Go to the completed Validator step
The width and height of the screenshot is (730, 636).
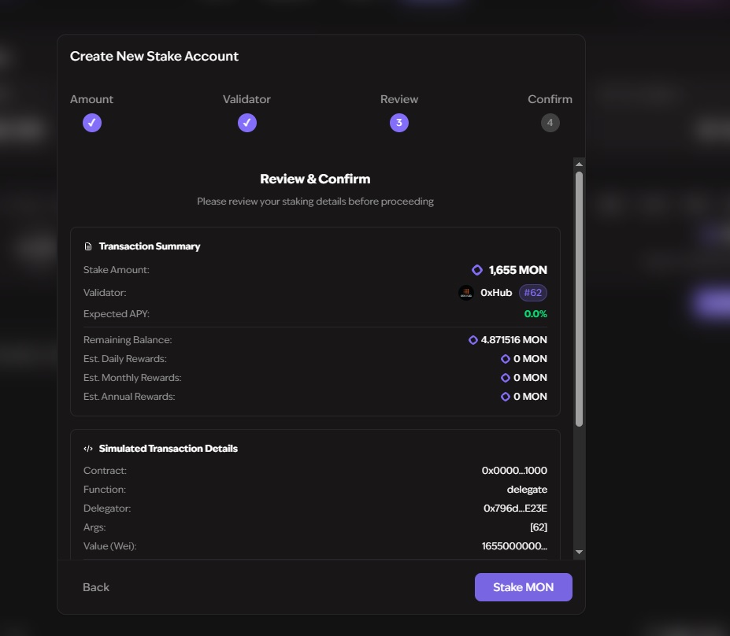point(247,123)
